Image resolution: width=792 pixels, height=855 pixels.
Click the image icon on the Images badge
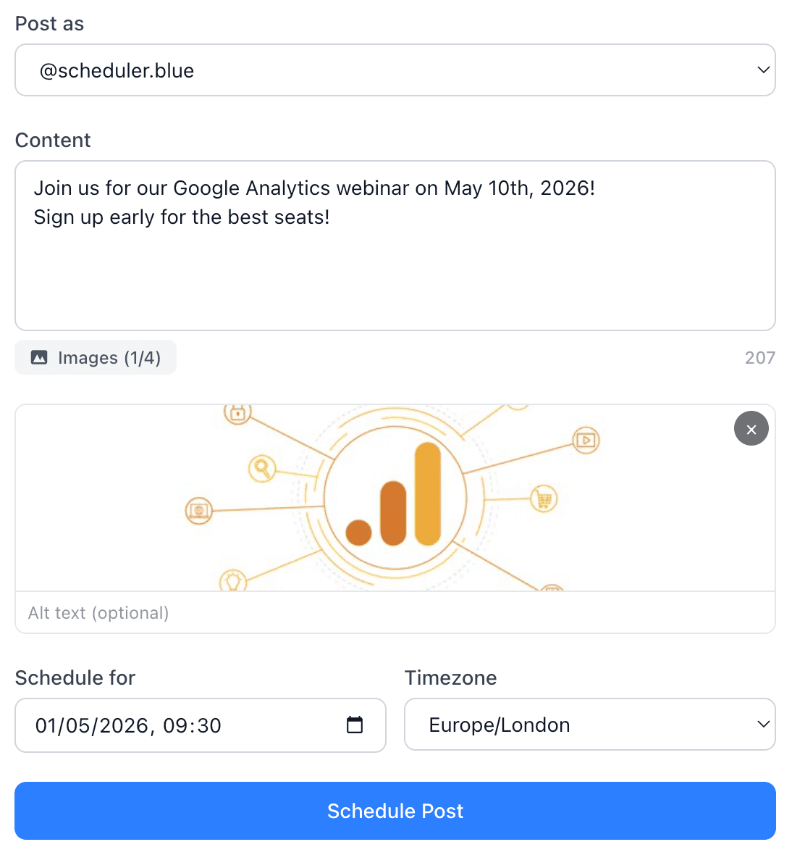[x=40, y=356]
